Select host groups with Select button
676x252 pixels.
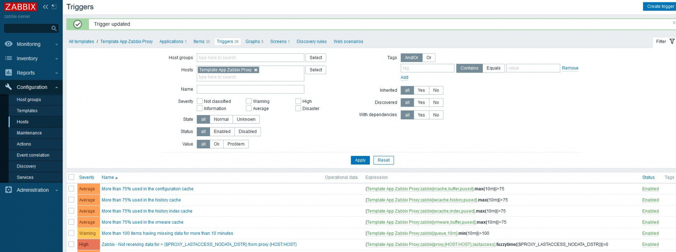(315, 58)
